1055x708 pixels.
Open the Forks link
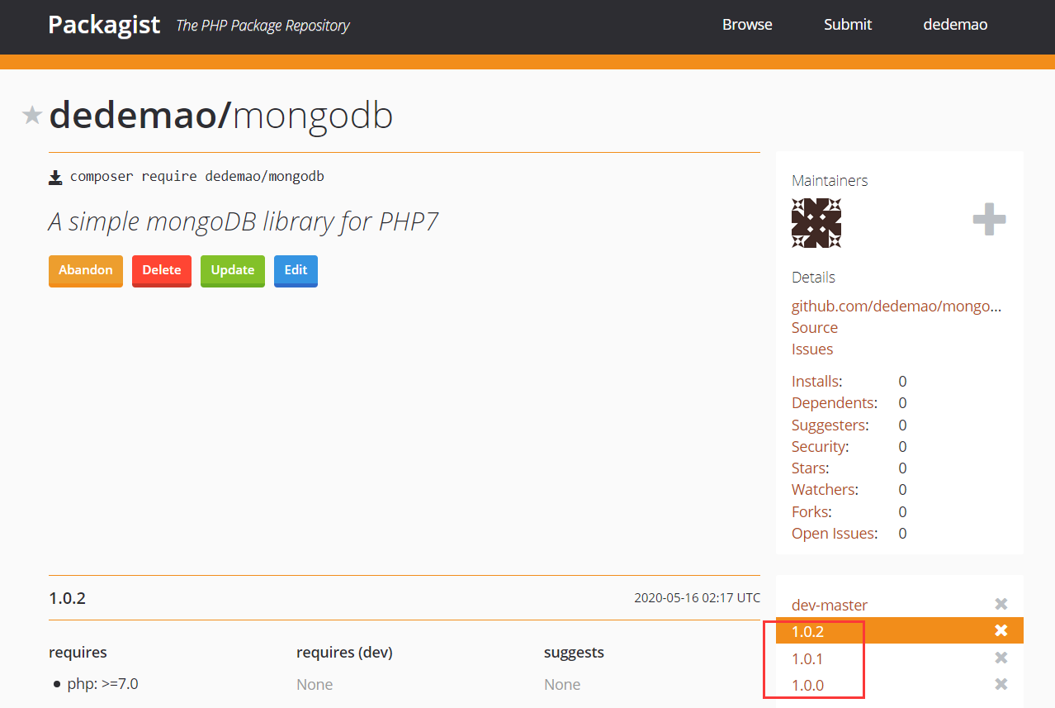coord(810,512)
